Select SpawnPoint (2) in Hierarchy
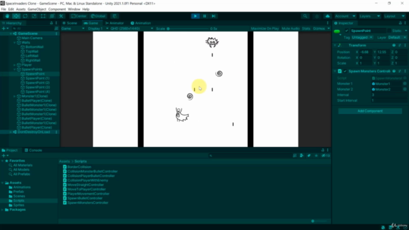This screenshot has height=230, width=409. pyautogui.click(x=37, y=82)
